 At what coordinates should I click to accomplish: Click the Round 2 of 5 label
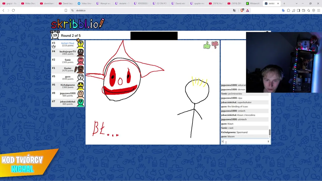click(71, 35)
